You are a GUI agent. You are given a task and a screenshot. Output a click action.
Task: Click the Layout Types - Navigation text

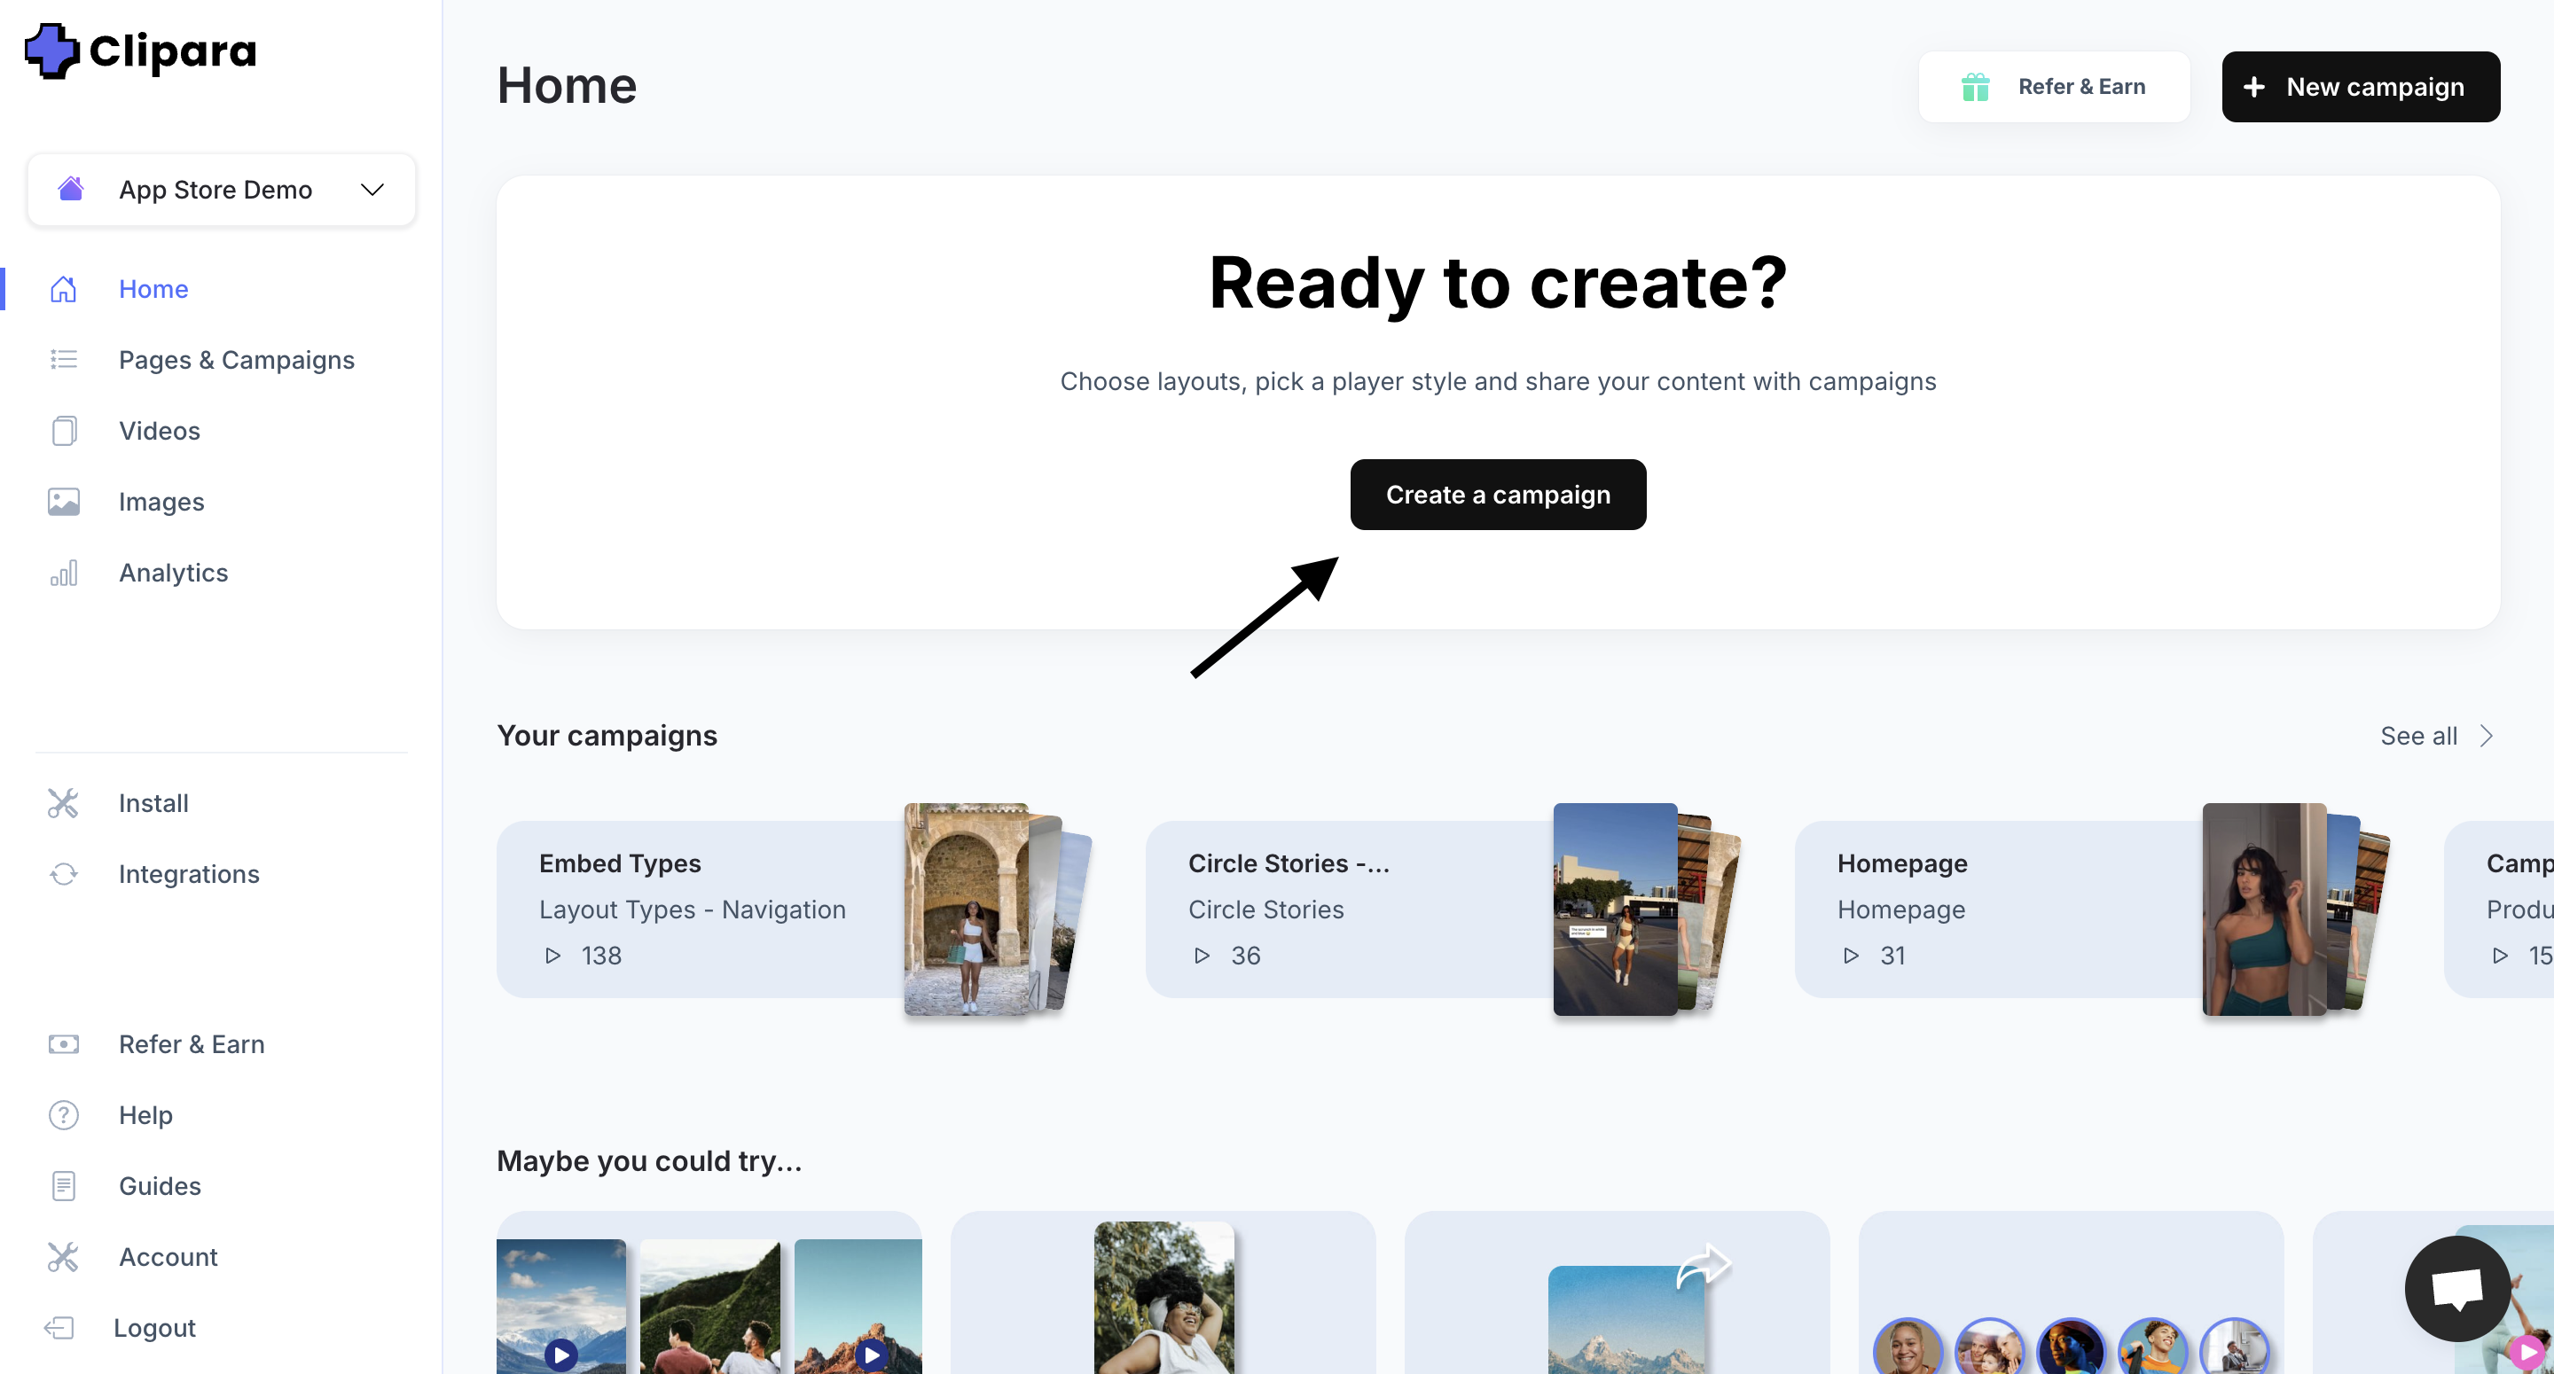(x=692, y=909)
